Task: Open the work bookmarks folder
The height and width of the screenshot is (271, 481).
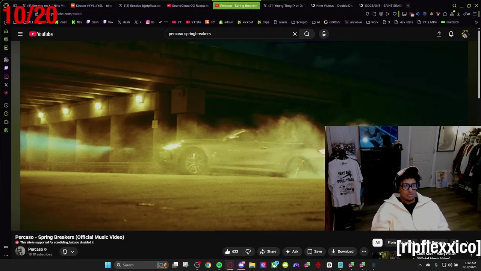Action: pos(372,22)
